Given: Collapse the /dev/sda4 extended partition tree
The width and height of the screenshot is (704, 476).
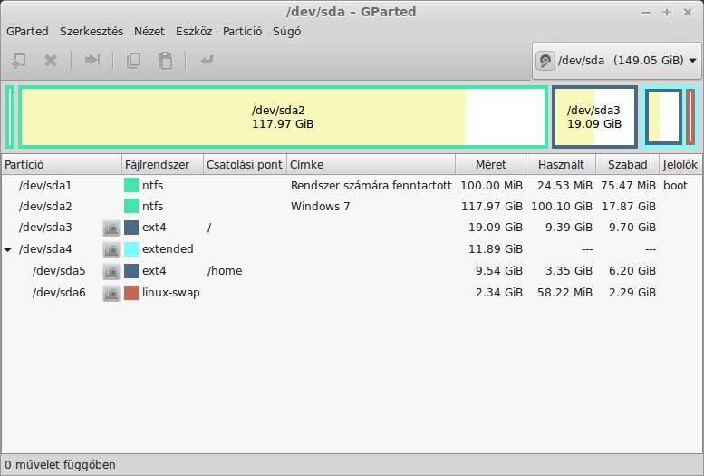Looking at the screenshot, I should [x=8, y=249].
